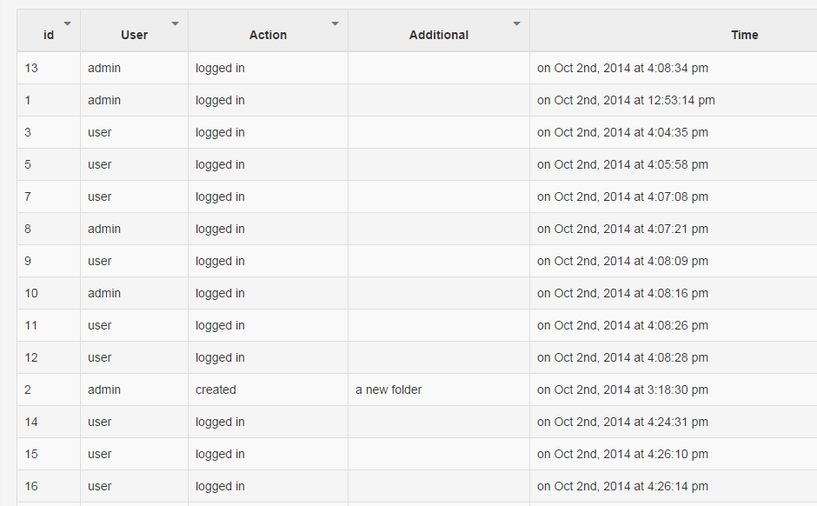Click id cell number 5
The height and width of the screenshot is (506, 817).
click(28, 164)
